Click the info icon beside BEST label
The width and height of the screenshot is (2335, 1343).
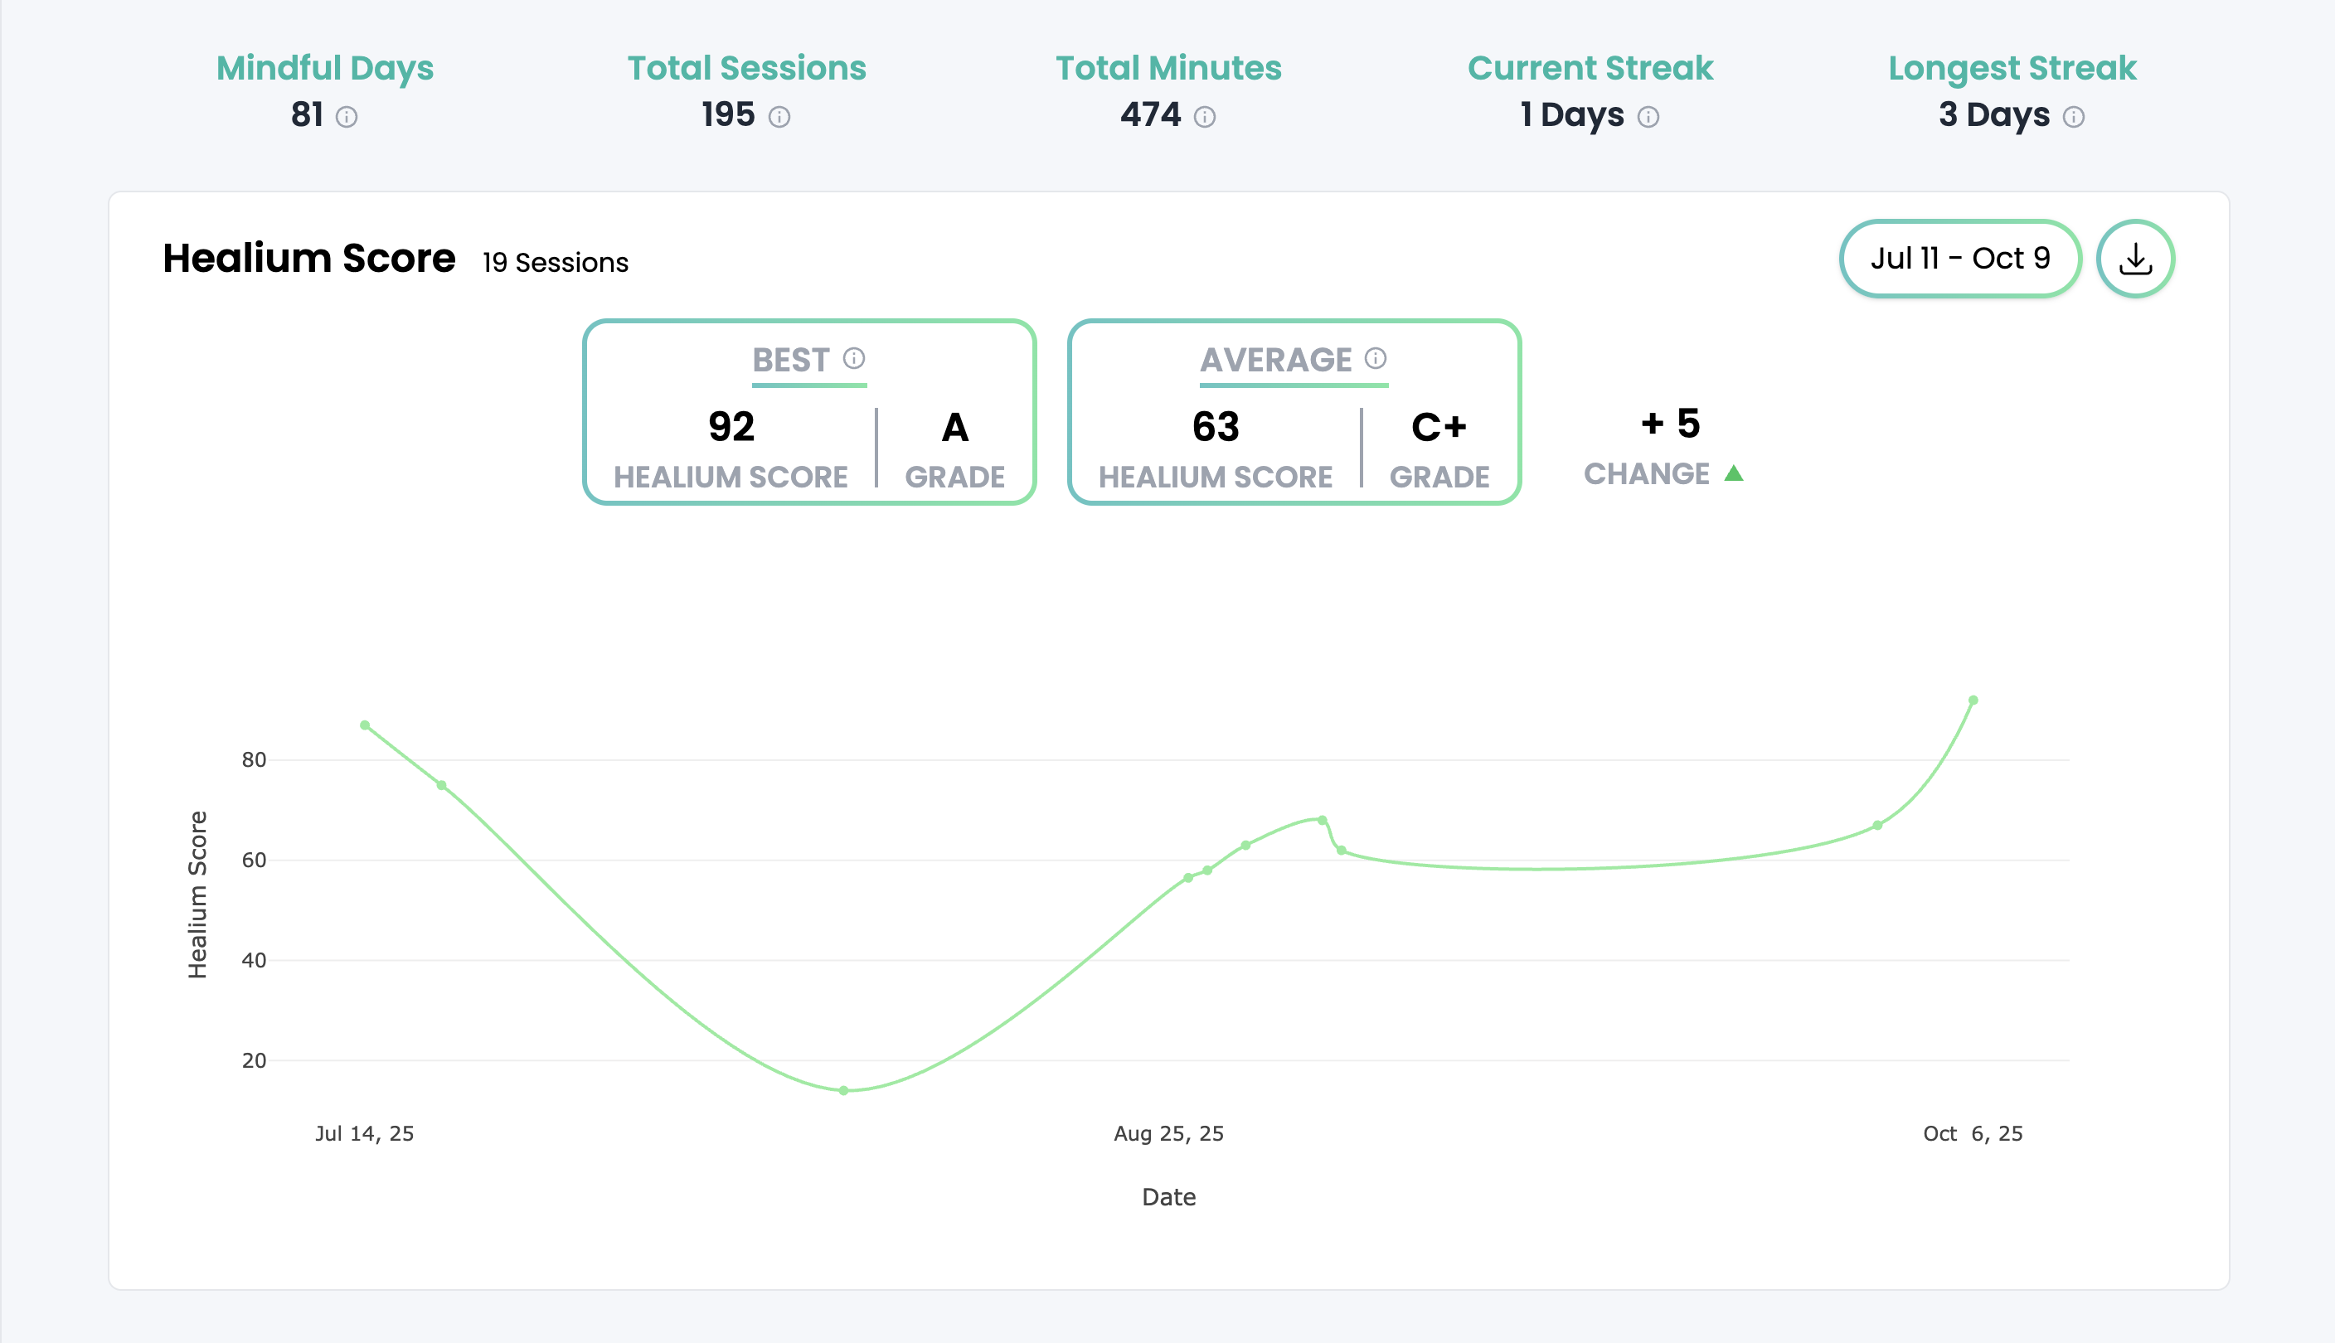(854, 358)
